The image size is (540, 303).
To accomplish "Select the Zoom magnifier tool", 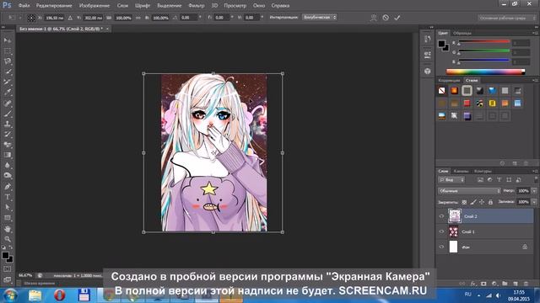I will (8, 239).
